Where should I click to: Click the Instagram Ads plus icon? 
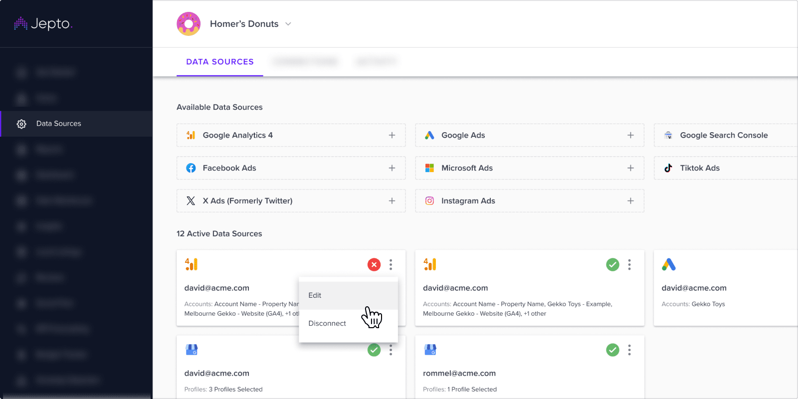click(630, 200)
